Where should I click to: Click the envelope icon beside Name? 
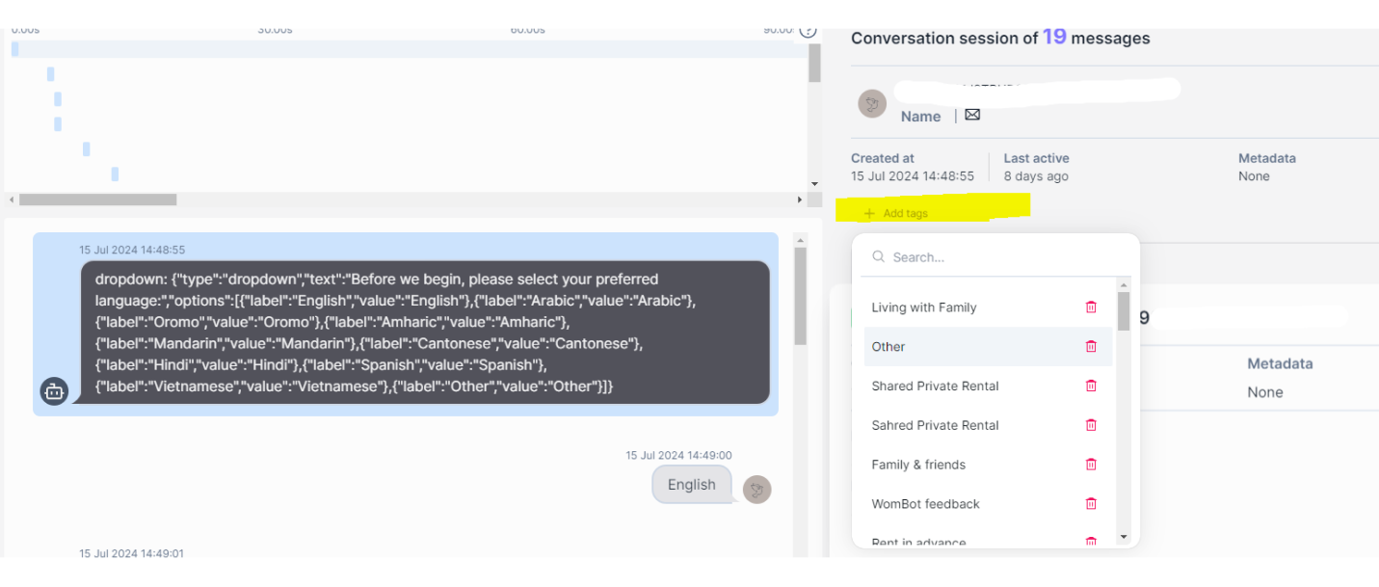(972, 115)
